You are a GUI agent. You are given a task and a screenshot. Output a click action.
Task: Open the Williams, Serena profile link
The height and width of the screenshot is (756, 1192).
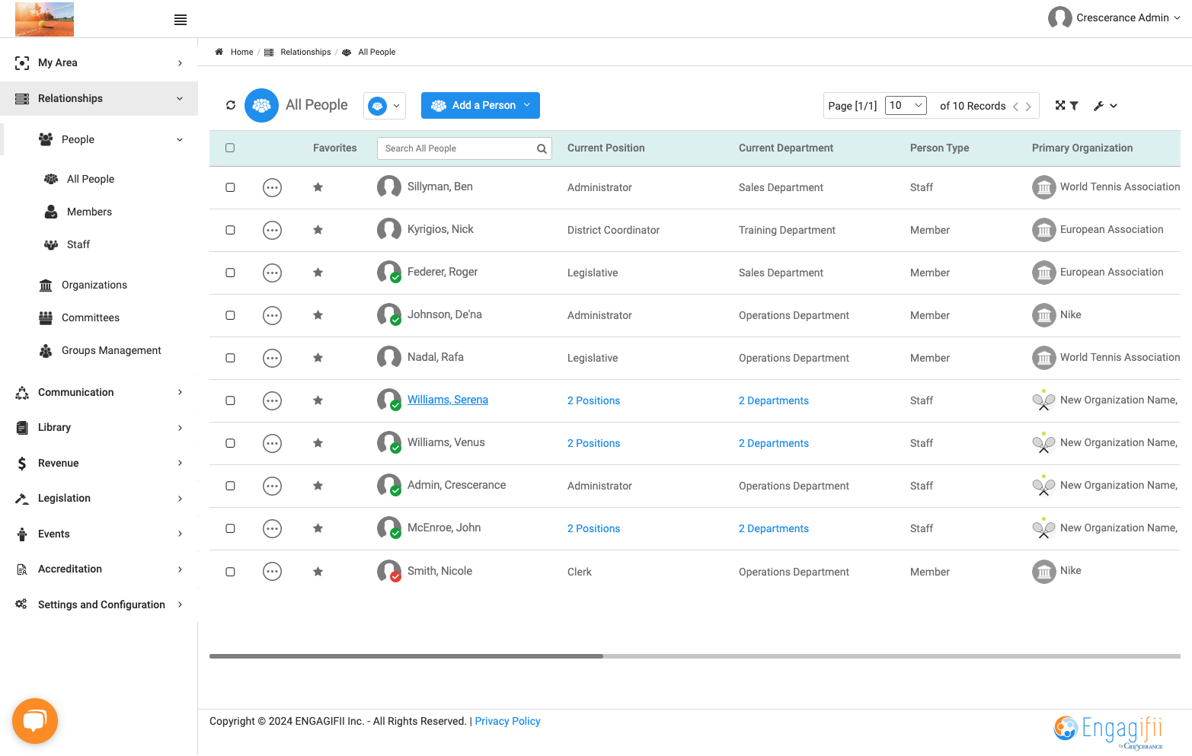click(x=448, y=400)
